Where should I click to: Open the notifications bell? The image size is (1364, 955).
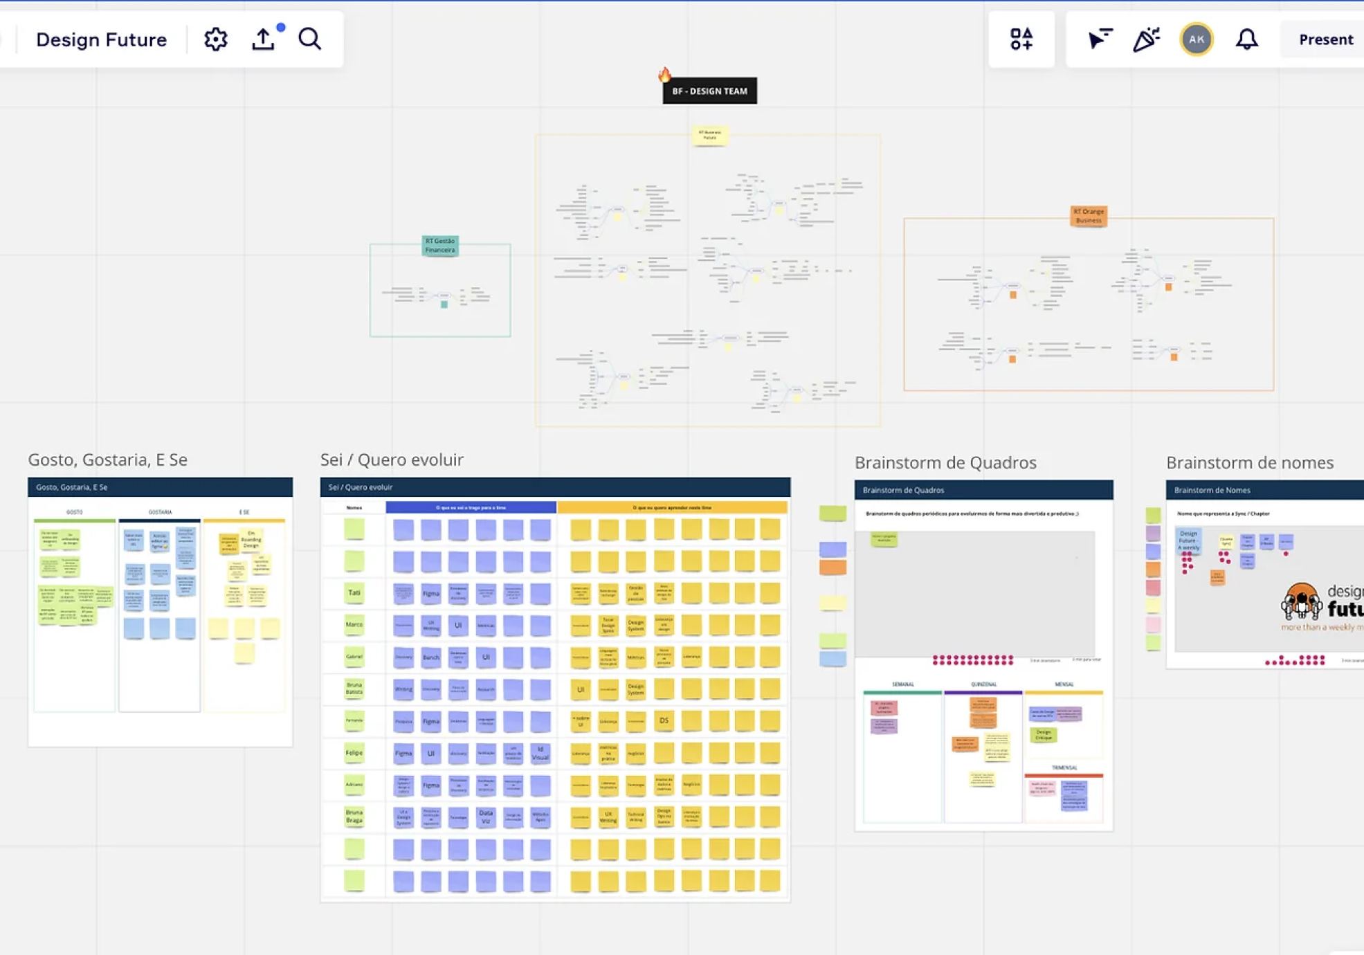(x=1246, y=39)
